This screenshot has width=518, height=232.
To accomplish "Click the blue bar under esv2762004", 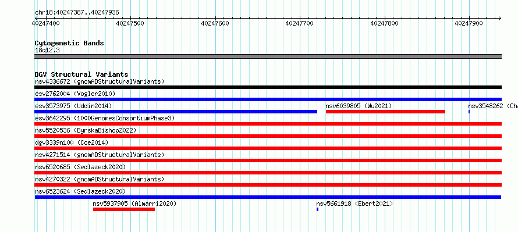I will pyautogui.click(x=268, y=99).
